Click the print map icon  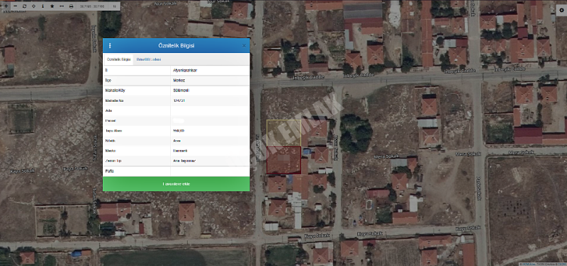71,6
